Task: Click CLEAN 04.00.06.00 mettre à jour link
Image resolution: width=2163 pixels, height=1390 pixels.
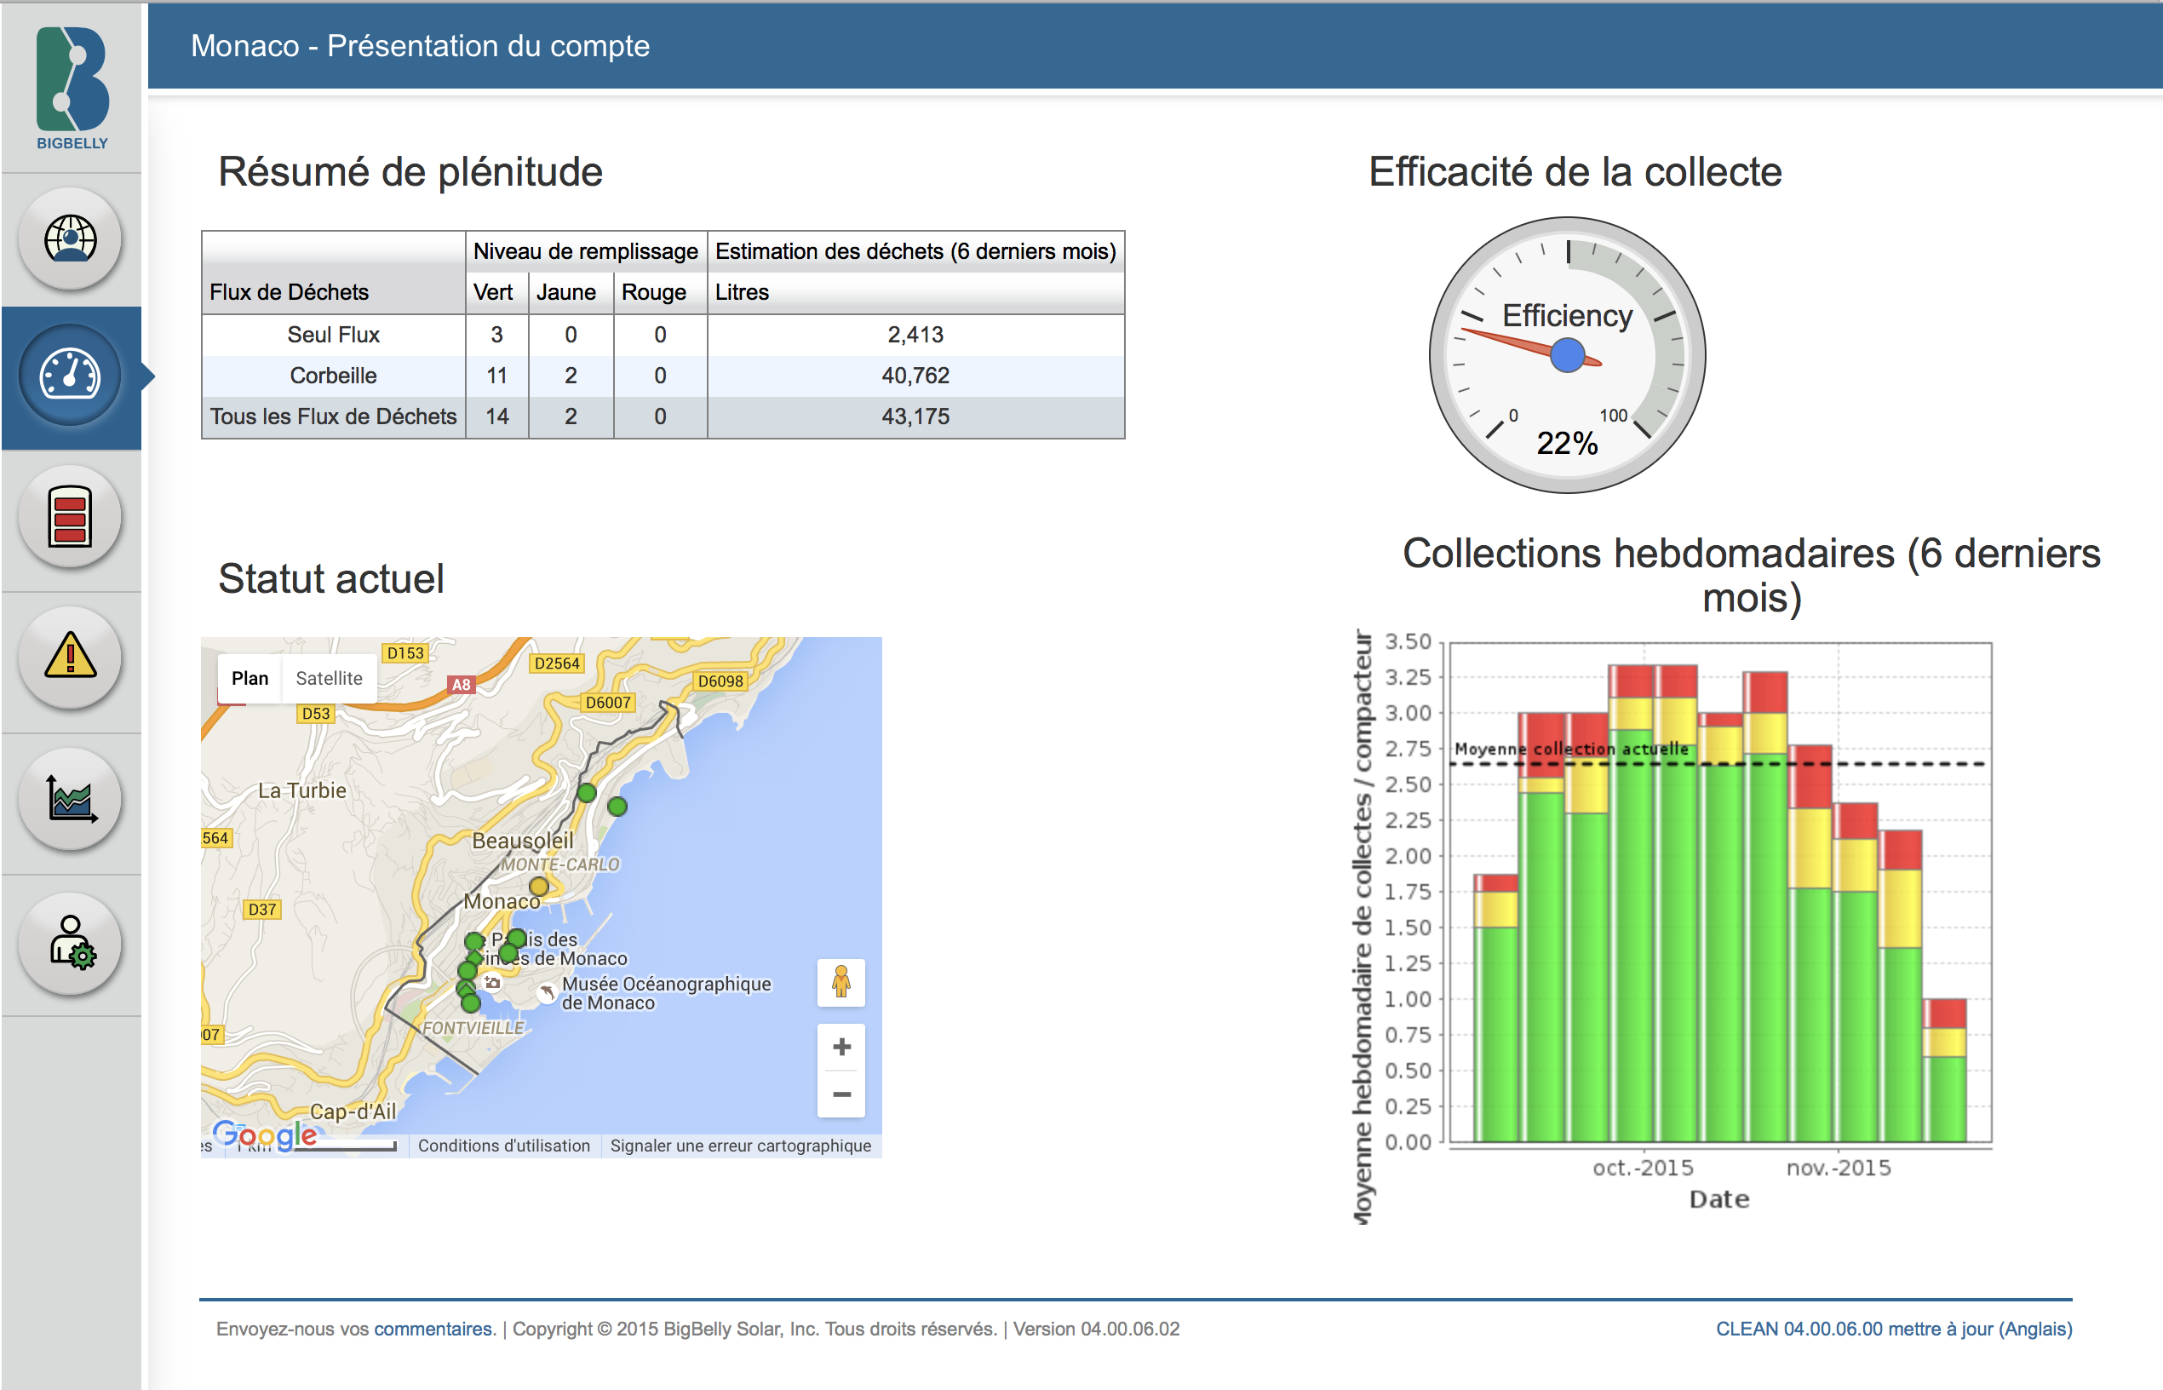Action: (1893, 1329)
